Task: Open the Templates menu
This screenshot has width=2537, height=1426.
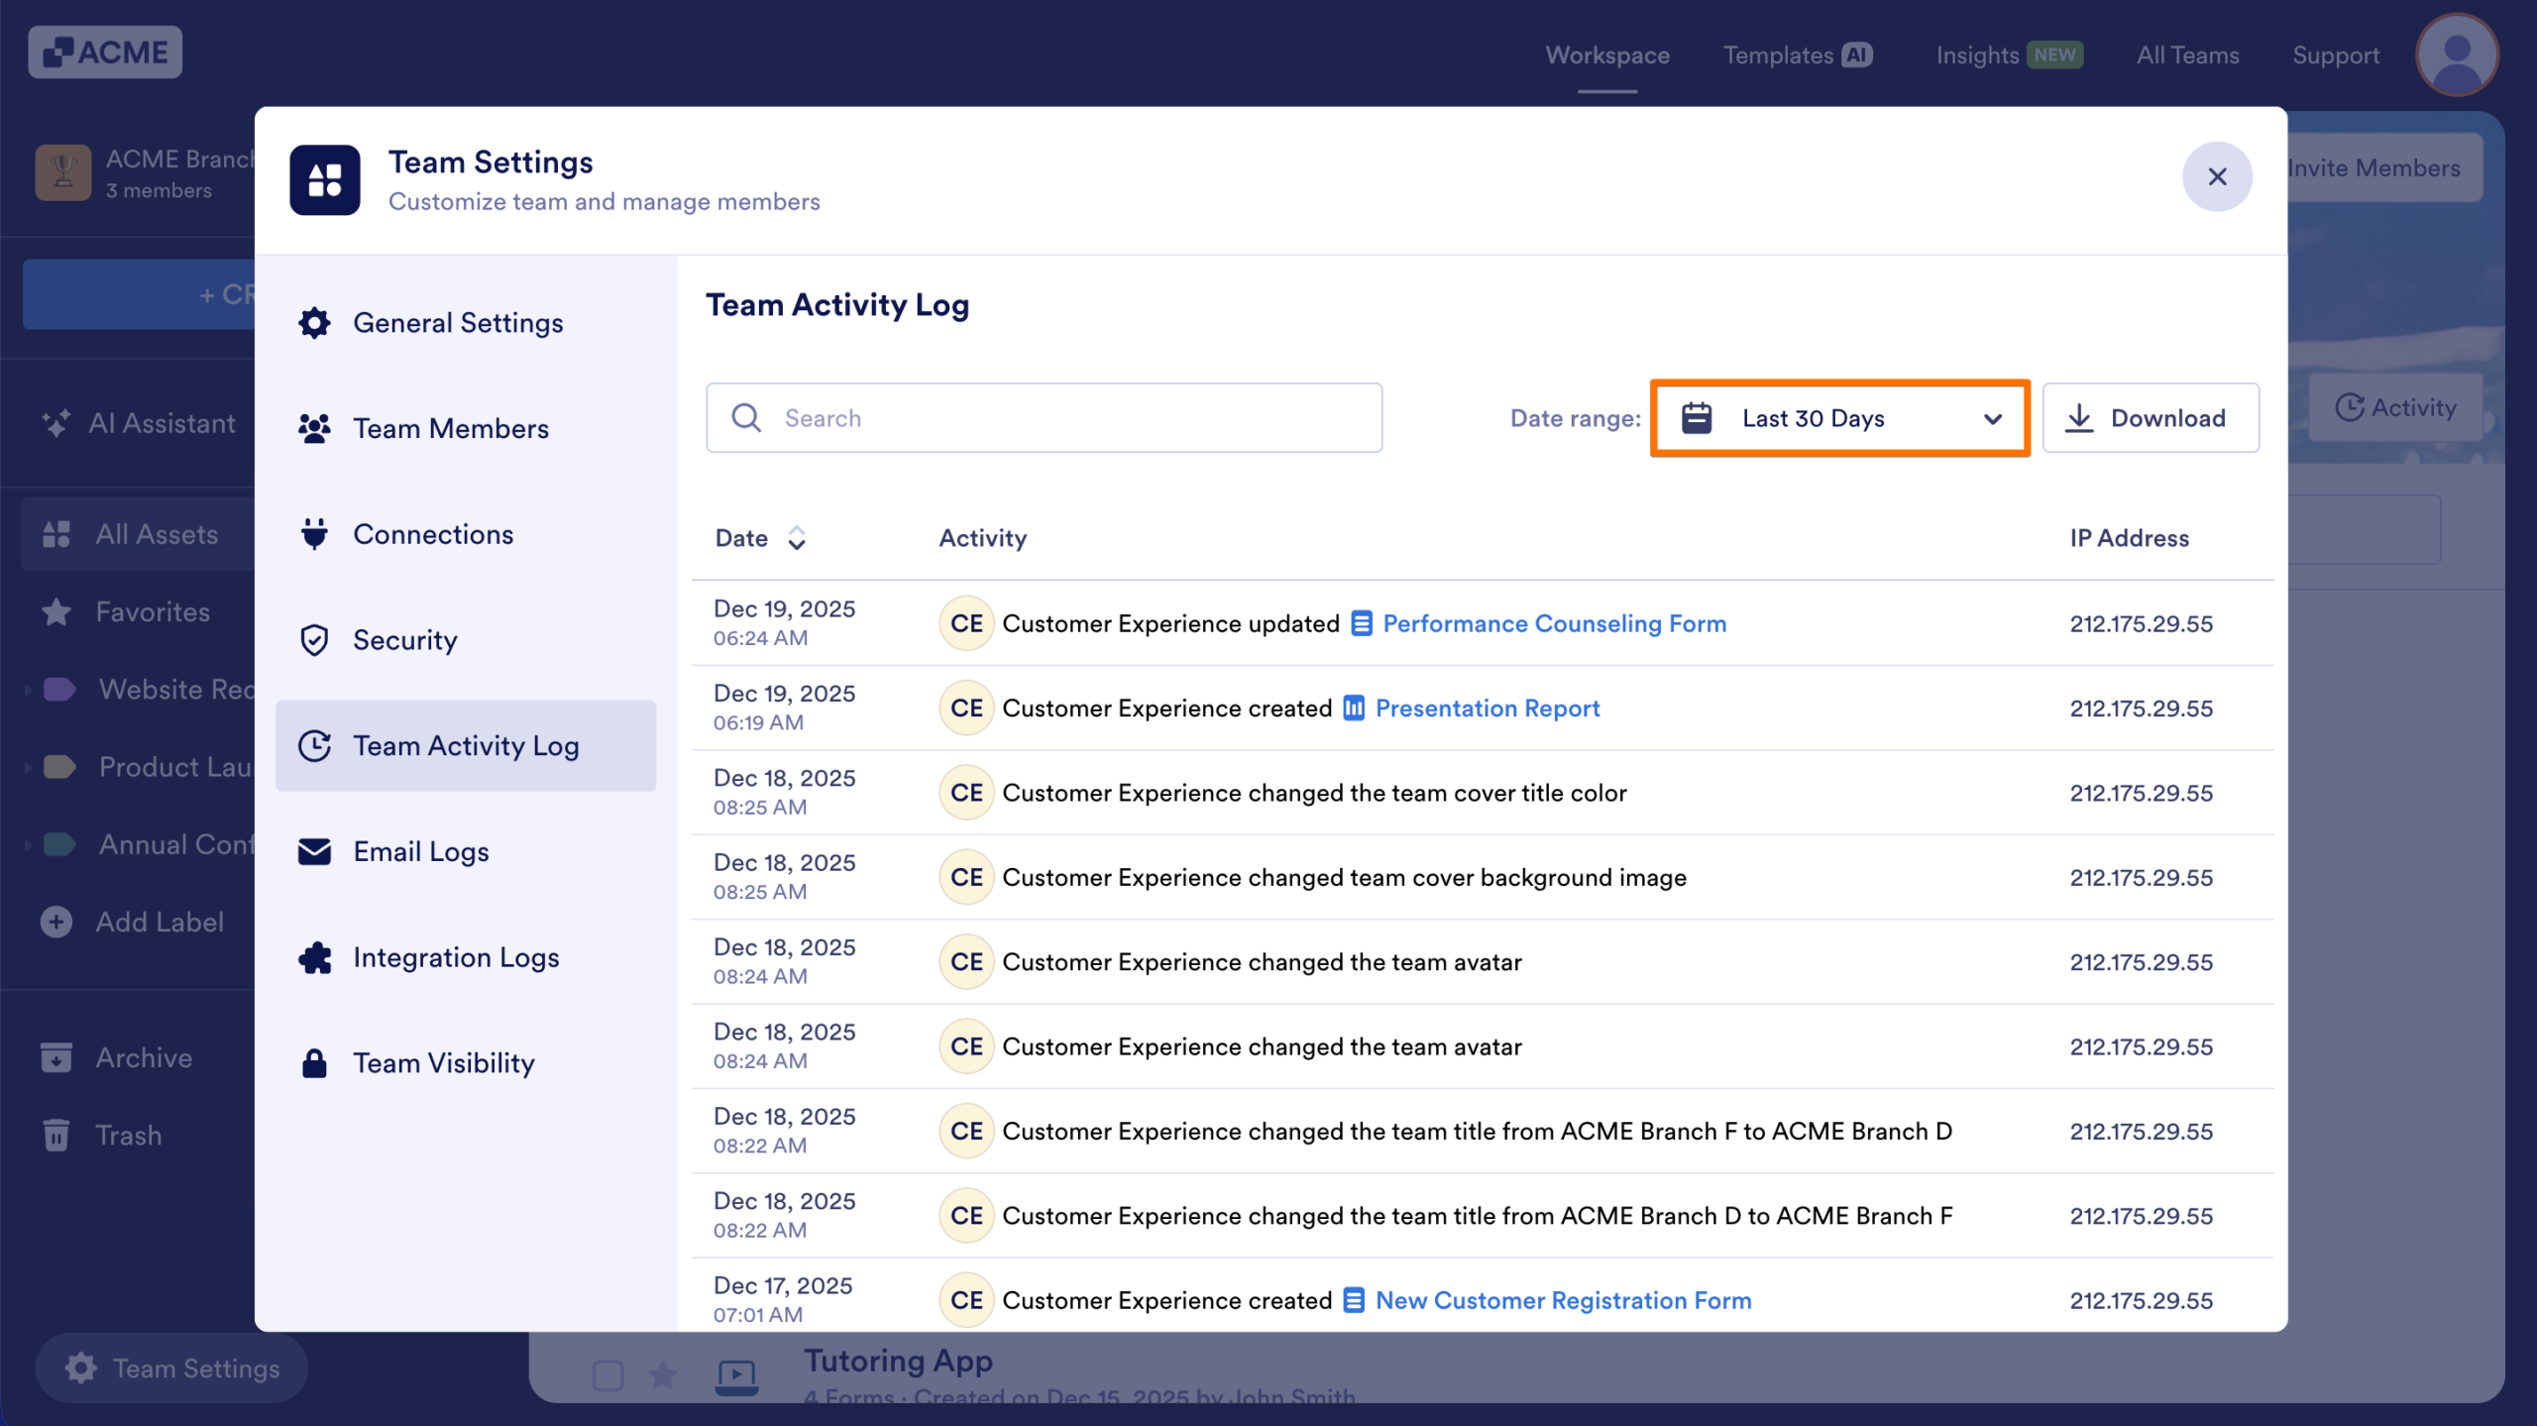Action: point(1779,55)
